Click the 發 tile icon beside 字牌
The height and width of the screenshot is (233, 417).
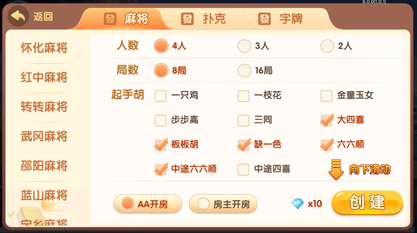pos(264,19)
